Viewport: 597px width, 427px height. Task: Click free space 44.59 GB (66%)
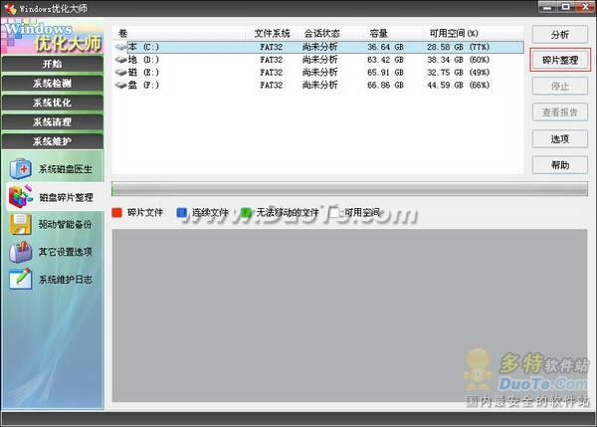459,85
